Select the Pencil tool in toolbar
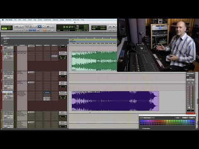 (52, 26)
